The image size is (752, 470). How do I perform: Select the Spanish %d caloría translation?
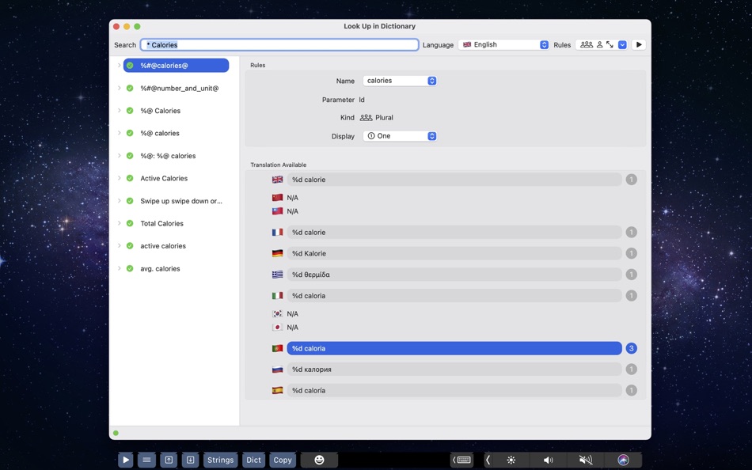(454, 390)
